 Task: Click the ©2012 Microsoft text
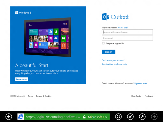pos(17,96)
